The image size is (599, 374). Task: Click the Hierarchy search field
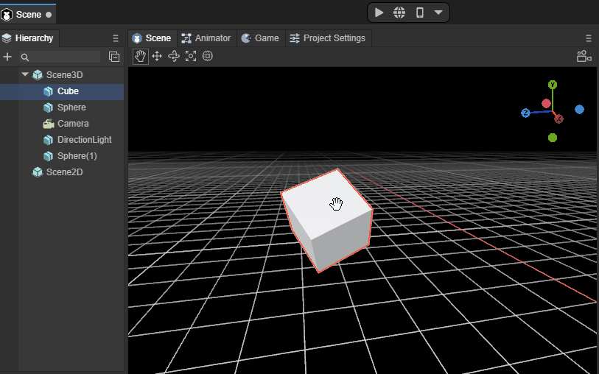[x=63, y=57]
